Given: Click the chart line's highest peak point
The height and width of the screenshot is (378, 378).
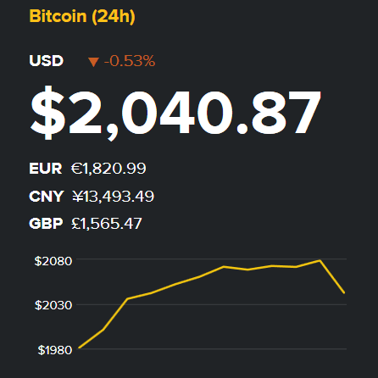Looking at the screenshot, I should pyautogui.click(x=320, y=260).
